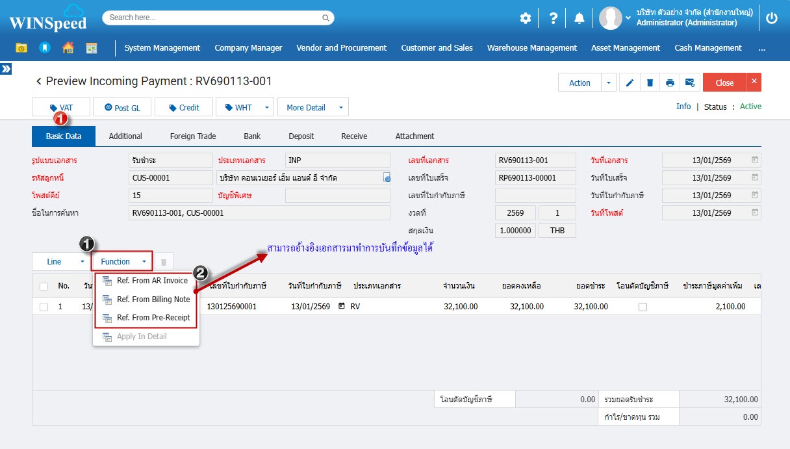This screenshot has height=449, width=790.
Task: Toggle the select-all header checkbox
Action: pos(44,286)
